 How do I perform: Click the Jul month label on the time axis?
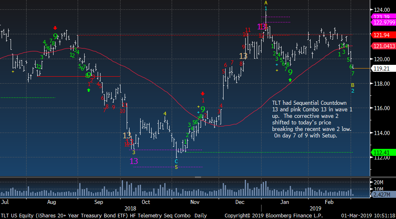pyautogui.click(x=5, y=202)
